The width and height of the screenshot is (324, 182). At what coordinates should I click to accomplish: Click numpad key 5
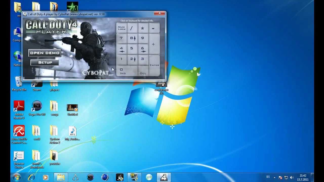132,49
